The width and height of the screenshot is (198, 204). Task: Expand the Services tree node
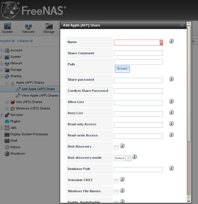point(1,115)
